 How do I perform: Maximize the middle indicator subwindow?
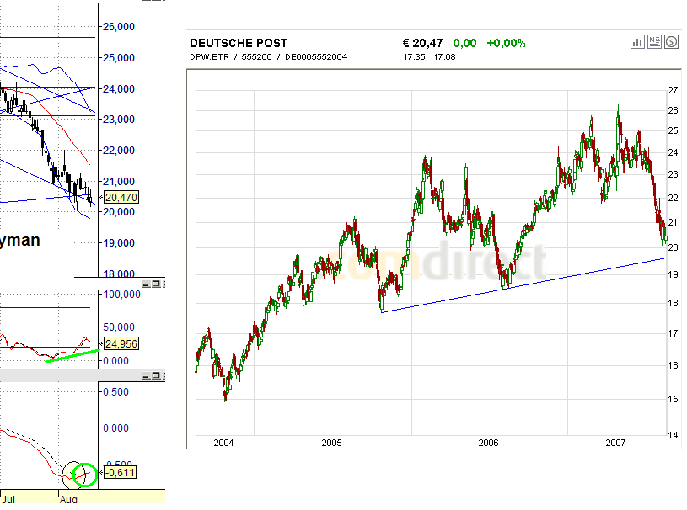pos(157,284)
